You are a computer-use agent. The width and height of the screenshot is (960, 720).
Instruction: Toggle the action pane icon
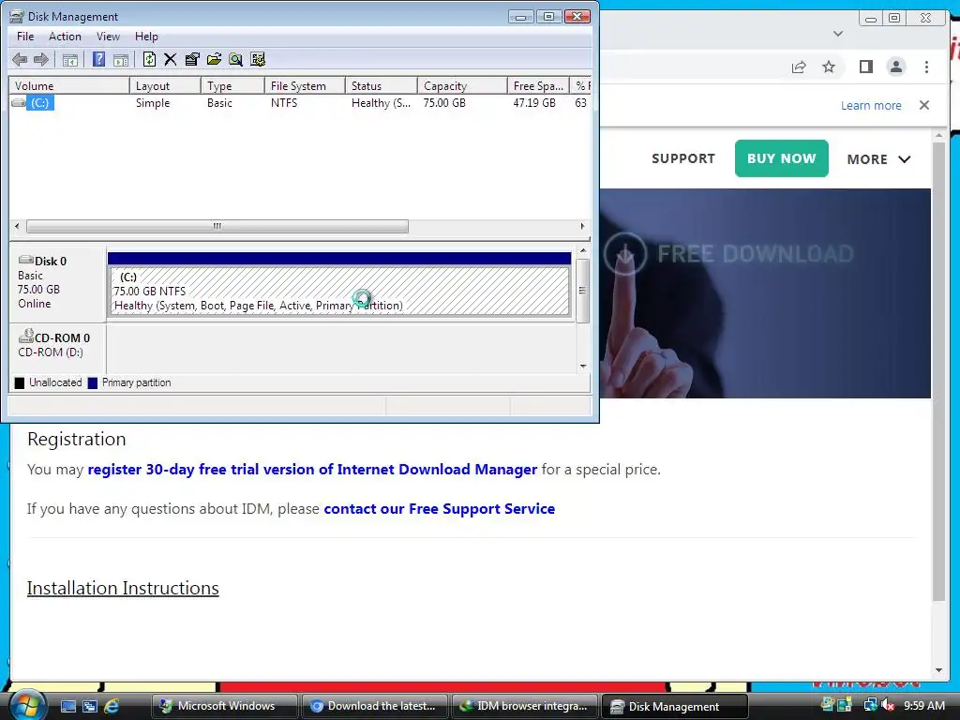pyautogui.click(x=121, y=59)
